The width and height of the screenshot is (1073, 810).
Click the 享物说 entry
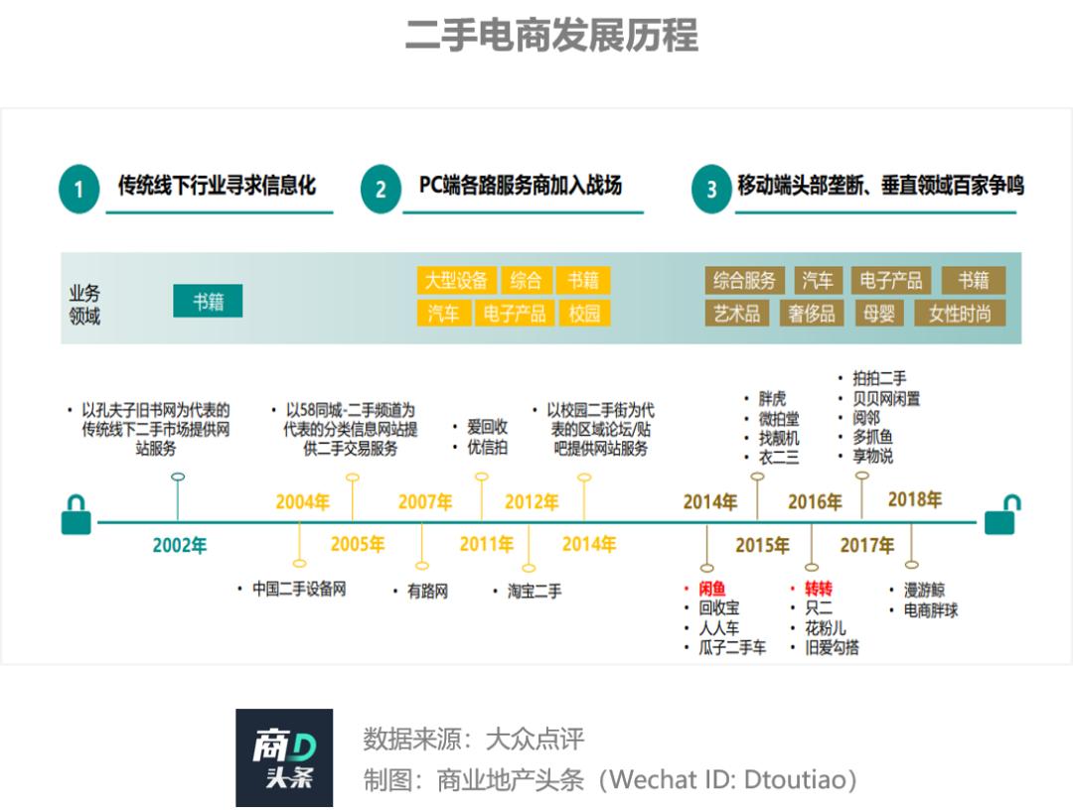pos(872,456)
